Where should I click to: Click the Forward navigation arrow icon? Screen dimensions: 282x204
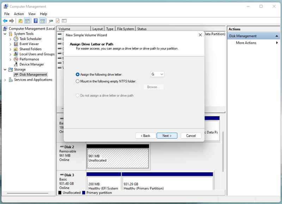point(12,20)
